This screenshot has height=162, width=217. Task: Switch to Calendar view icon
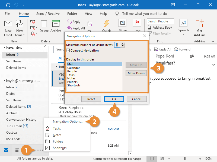pos(17,150)
